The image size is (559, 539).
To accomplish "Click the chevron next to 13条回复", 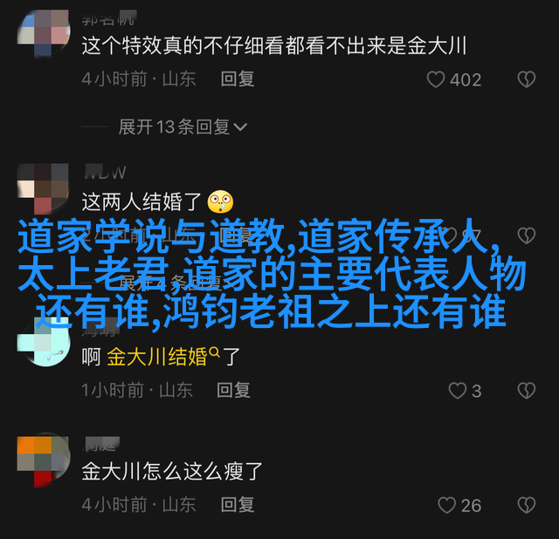I will click(240, 126).
